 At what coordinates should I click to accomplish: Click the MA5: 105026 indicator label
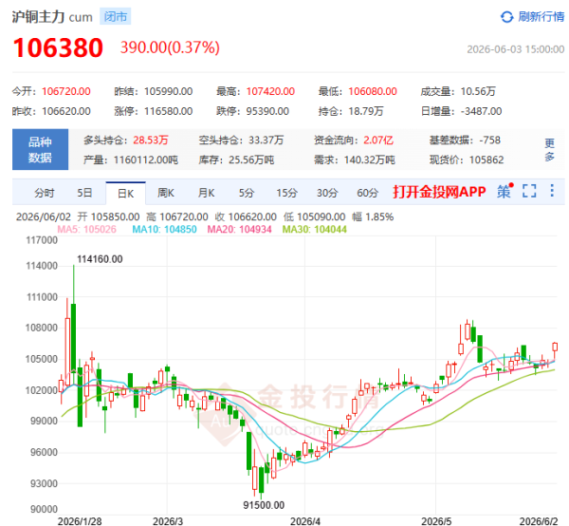pos(86,229)
